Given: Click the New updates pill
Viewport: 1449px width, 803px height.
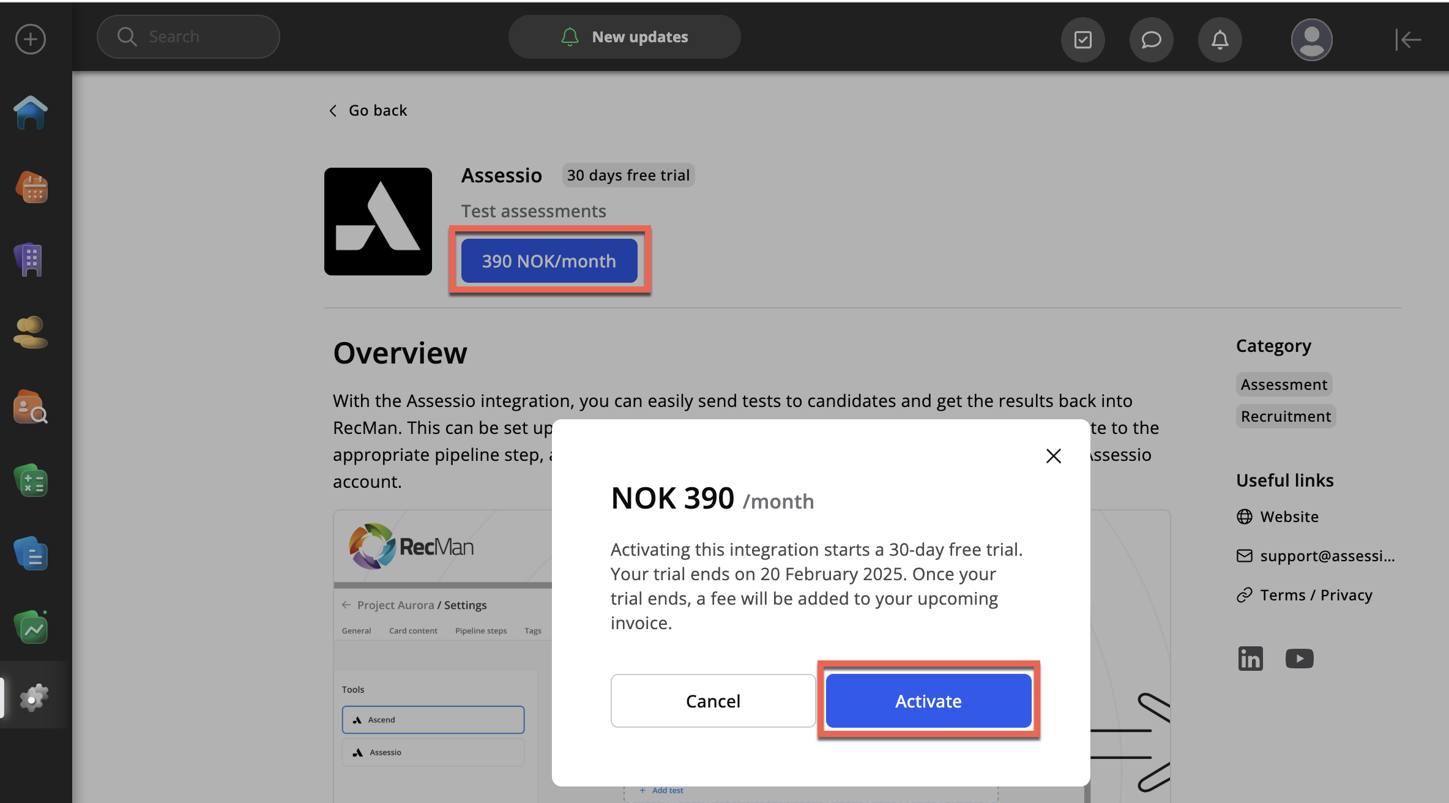Looking at the screenshot, I should coord(624,37).
